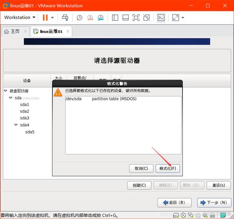
Task: Click the sound card status icon
Action: click(205, 215)
